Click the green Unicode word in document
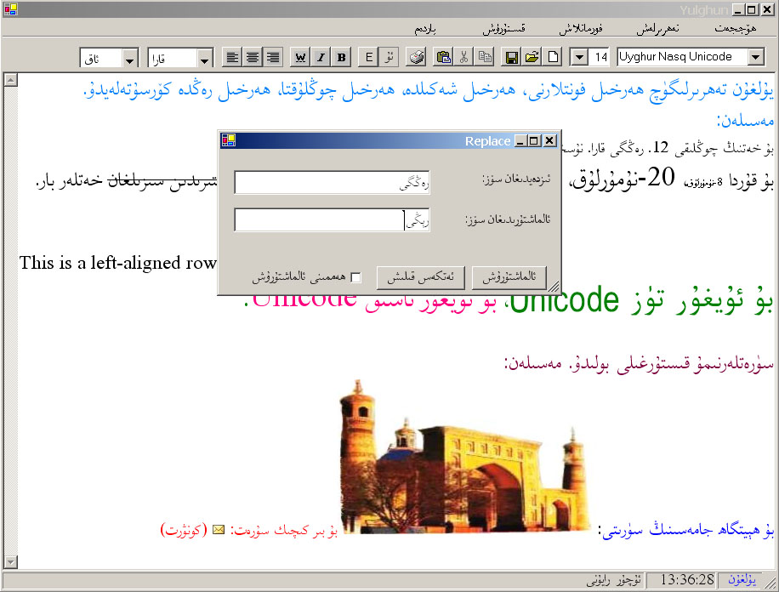 pos(564,299)
